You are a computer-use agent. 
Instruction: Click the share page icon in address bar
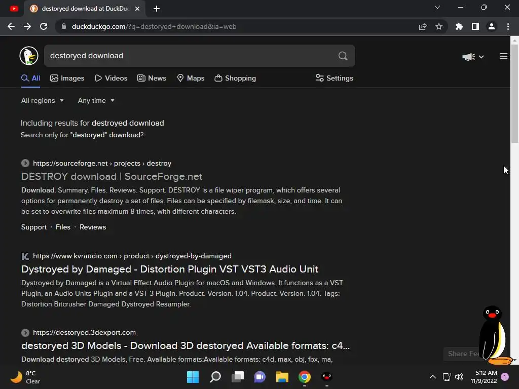(423, 26)
